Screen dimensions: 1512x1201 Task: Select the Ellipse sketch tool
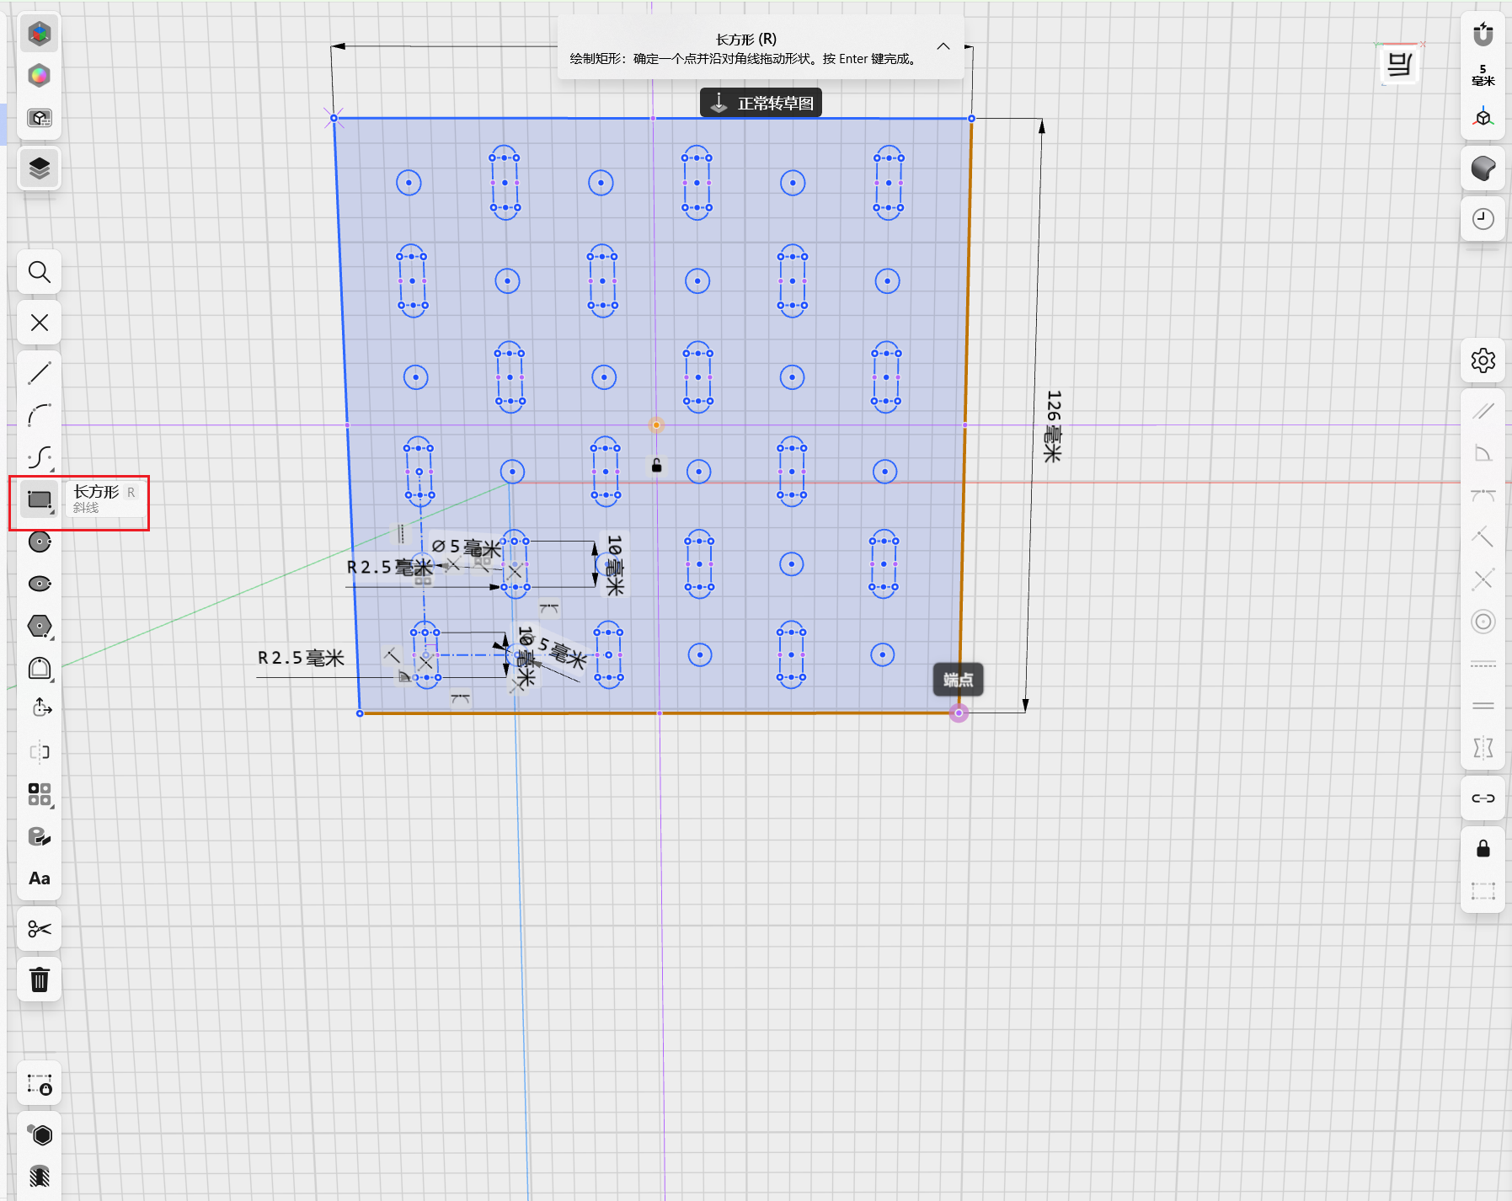[x=40, y=584]
